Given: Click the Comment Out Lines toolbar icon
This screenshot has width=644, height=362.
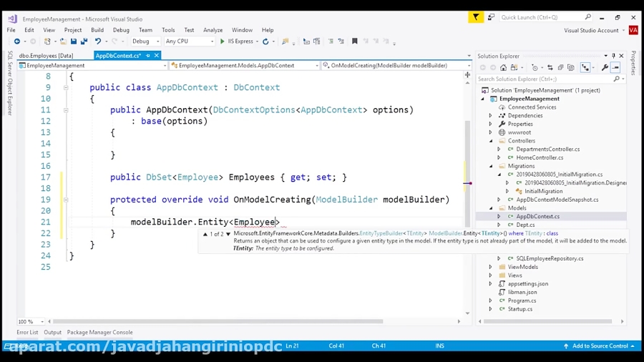Looking at the screenshot, I should [331, 41].
